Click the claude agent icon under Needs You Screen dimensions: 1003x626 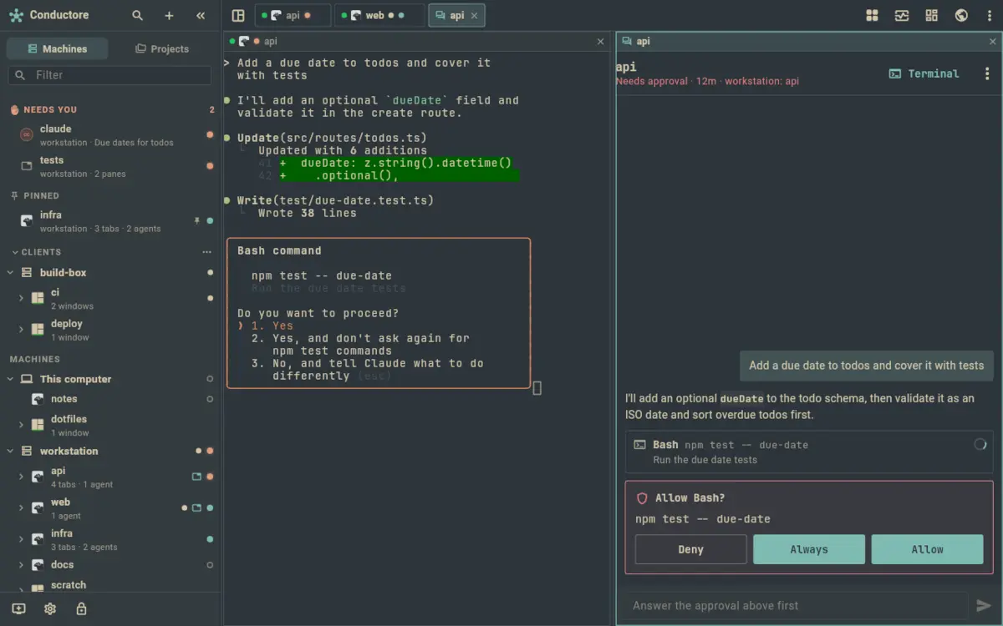(26, 134)
